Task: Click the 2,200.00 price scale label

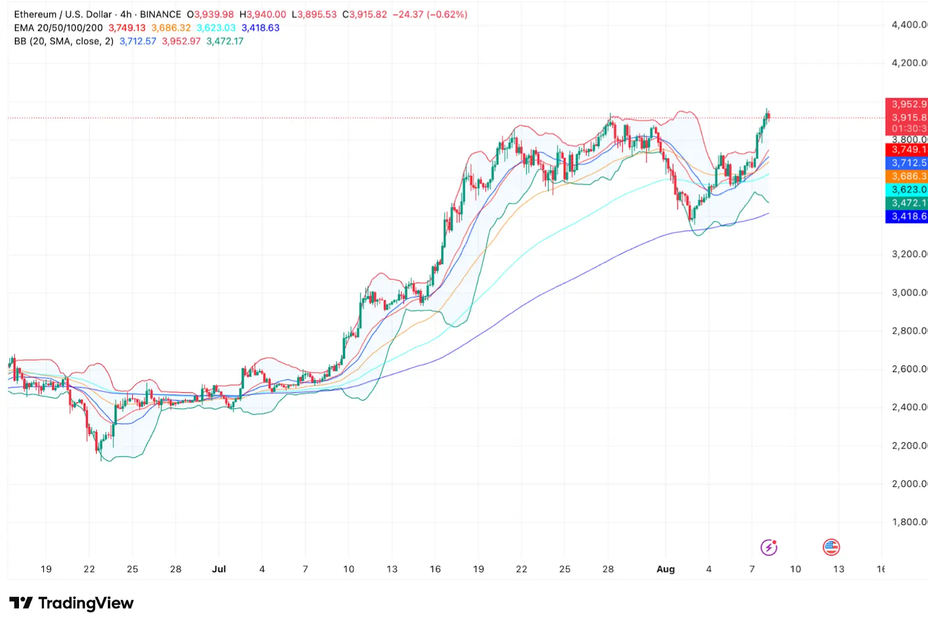Action: (x=910, y=446)
